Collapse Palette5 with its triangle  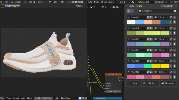point(129,61)
